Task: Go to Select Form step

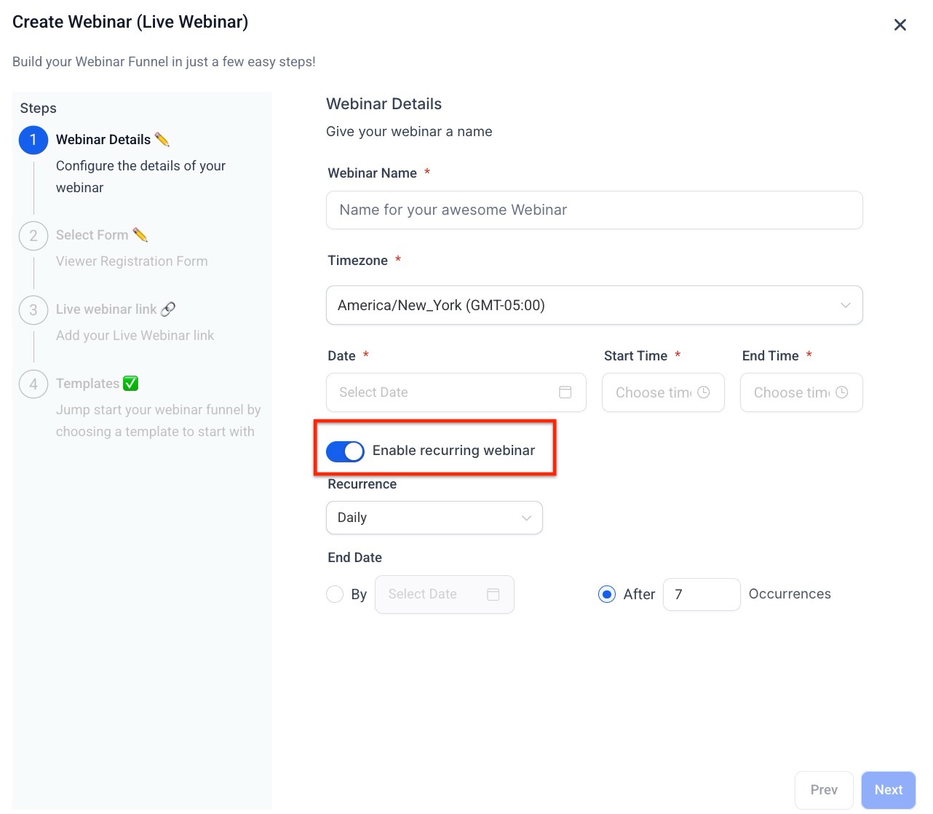Action: pyautogui.click(x=92, y=235)
